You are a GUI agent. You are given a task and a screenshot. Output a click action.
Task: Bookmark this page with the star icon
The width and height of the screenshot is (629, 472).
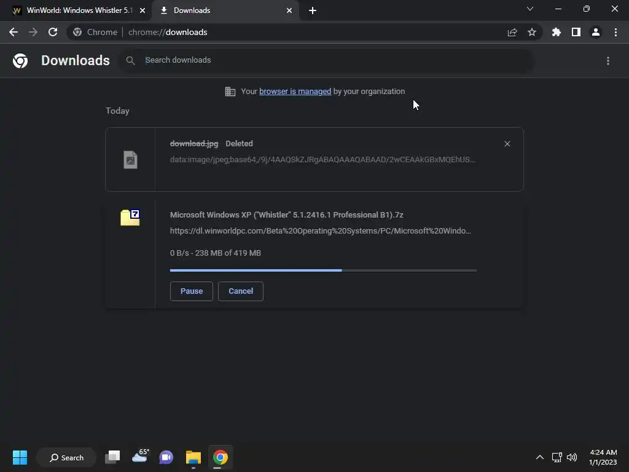coord(532,32)
